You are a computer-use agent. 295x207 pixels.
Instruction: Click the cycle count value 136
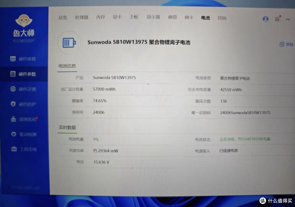point(223,101)
